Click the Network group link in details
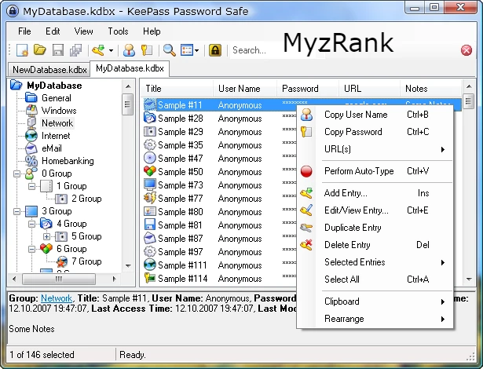The width and height of the screenshot is (483, 369). click(x=57, y=298)
